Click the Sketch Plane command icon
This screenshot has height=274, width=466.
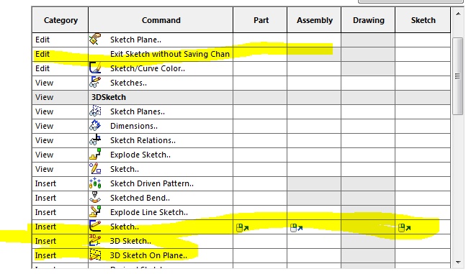coord(95,40)
